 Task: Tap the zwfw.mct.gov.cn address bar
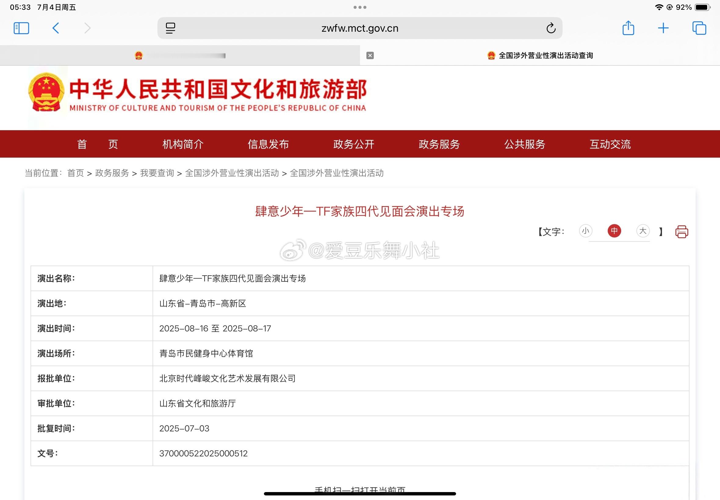click(x=360, y=28)
